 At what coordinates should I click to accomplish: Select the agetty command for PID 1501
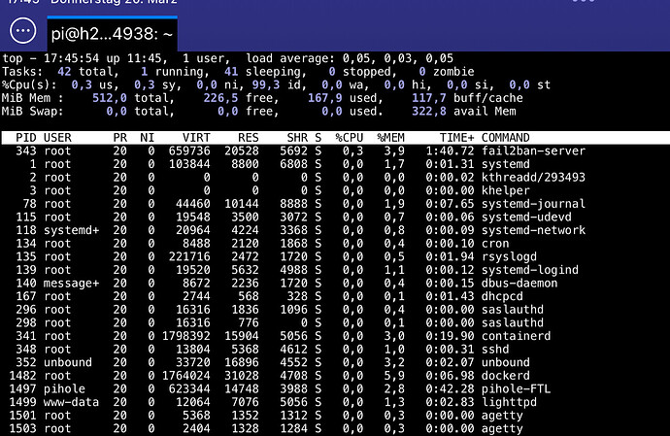[x=502, y=416]
